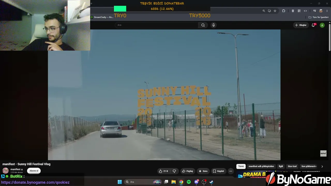Image resolution: width=331 pixels, height=186 pixels.
Task: Click the YouTube 'Ara' search field
Action: point(156,25)
